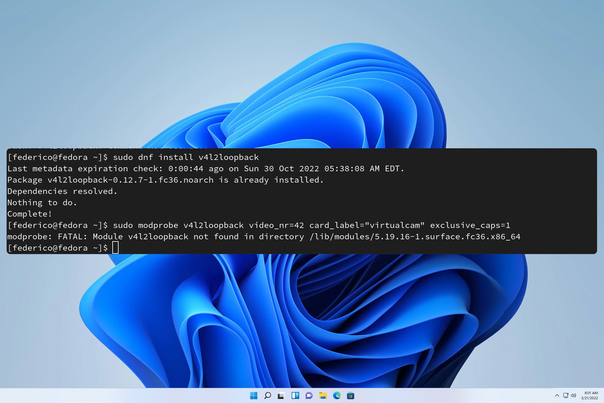Launch Microsoft Edge
The image size is (604, 403).
point(338,395)
